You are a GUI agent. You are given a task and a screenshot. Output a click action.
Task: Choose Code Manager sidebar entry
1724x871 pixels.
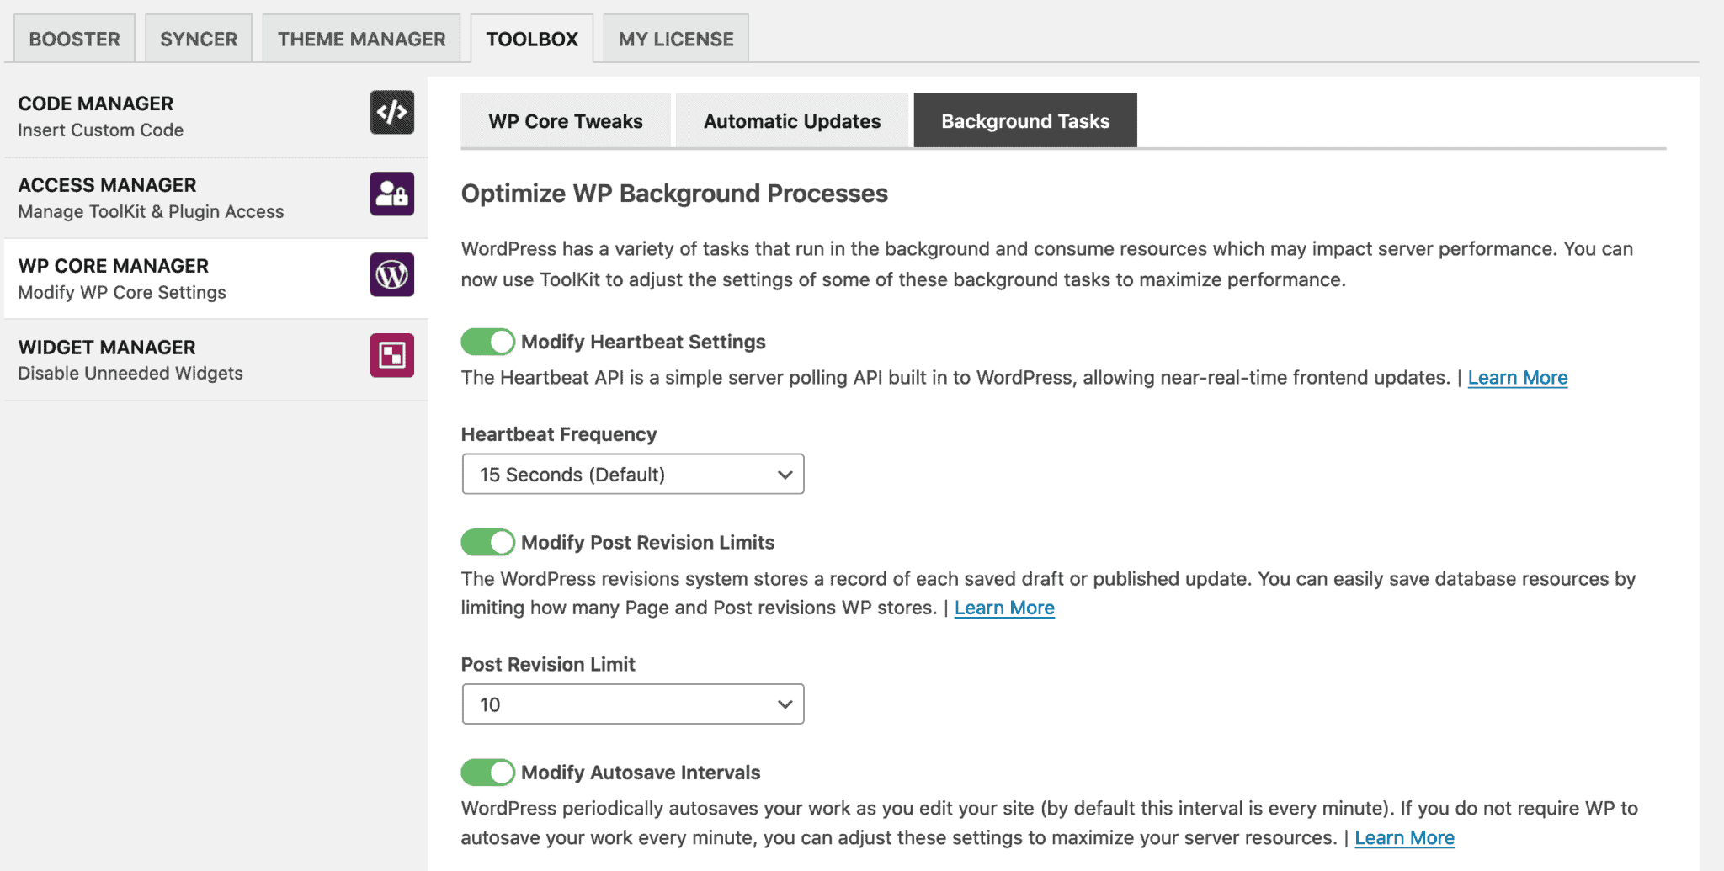[x=215, y=116]
